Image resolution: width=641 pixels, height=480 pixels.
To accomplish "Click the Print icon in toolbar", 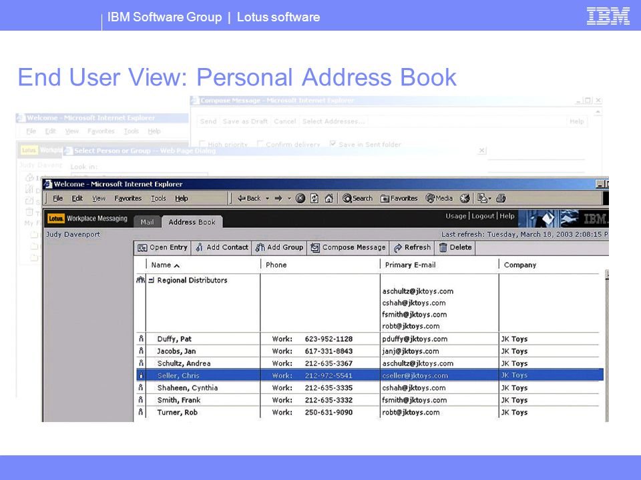I will 501,199.
